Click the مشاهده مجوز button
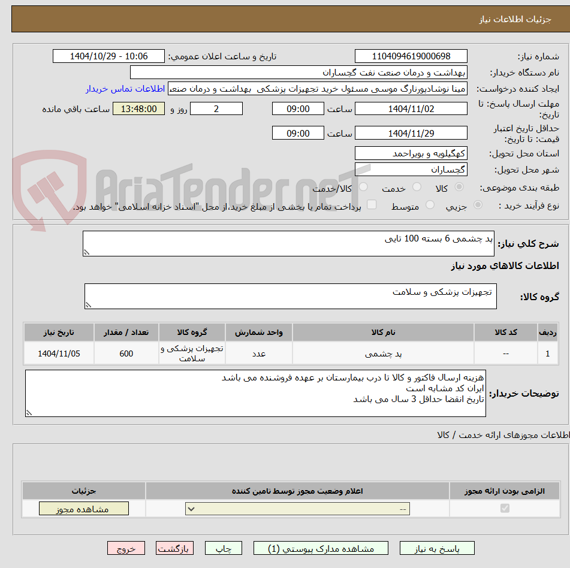This screenshot has width=570, height=568. click(83, 509)
